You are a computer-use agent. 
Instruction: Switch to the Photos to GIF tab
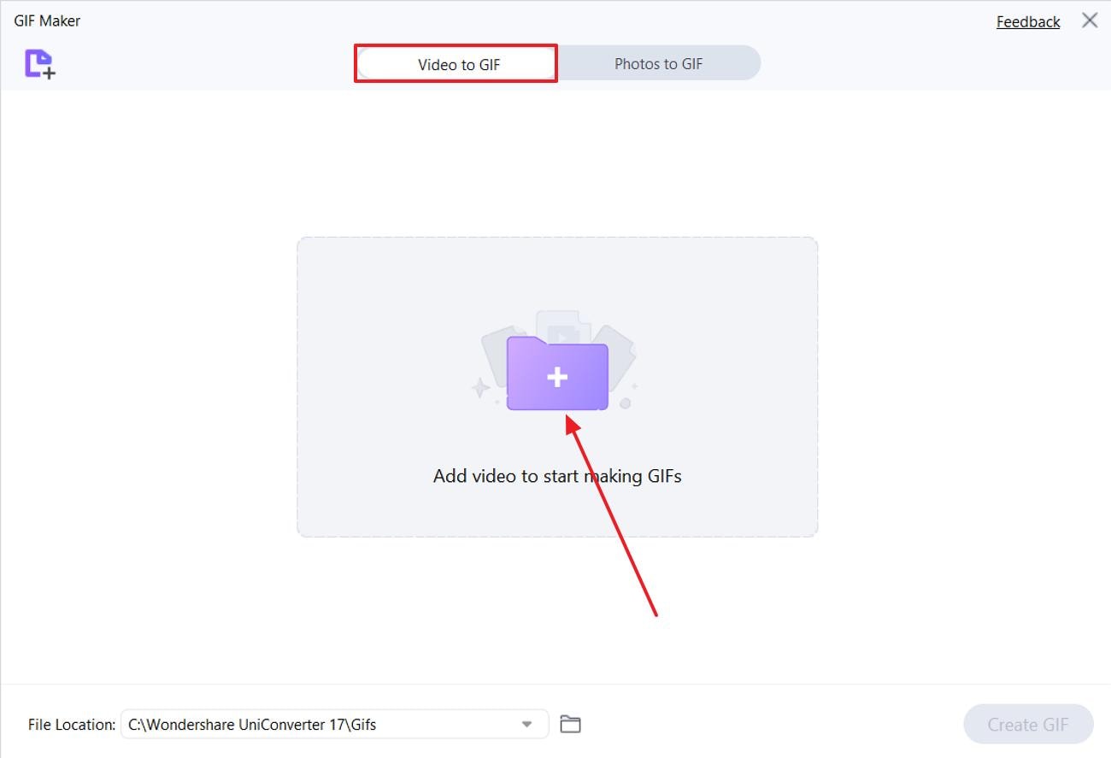pos(658,62)
